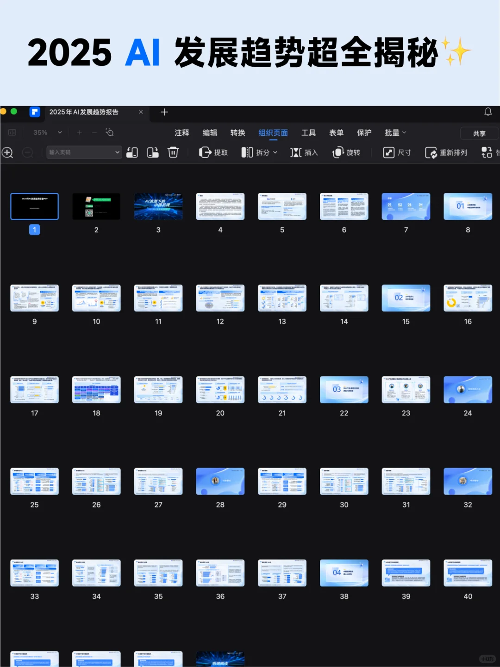
Task: Click the zoom minus icon beside 35%
Action: coord(94,133)
